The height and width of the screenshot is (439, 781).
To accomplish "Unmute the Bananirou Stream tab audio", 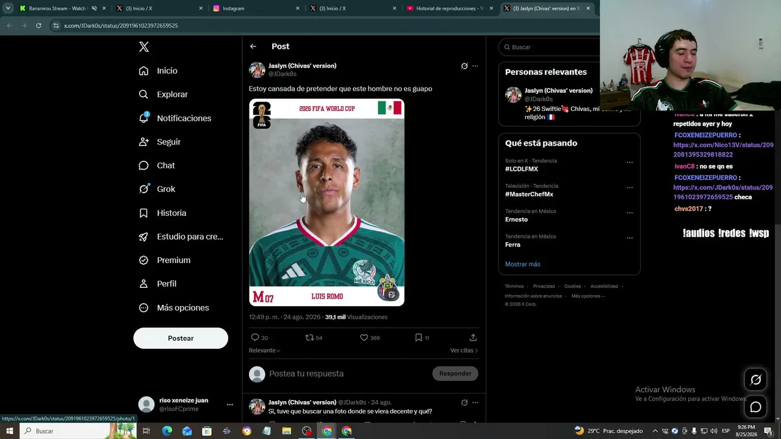I will [x=94, y=9].
